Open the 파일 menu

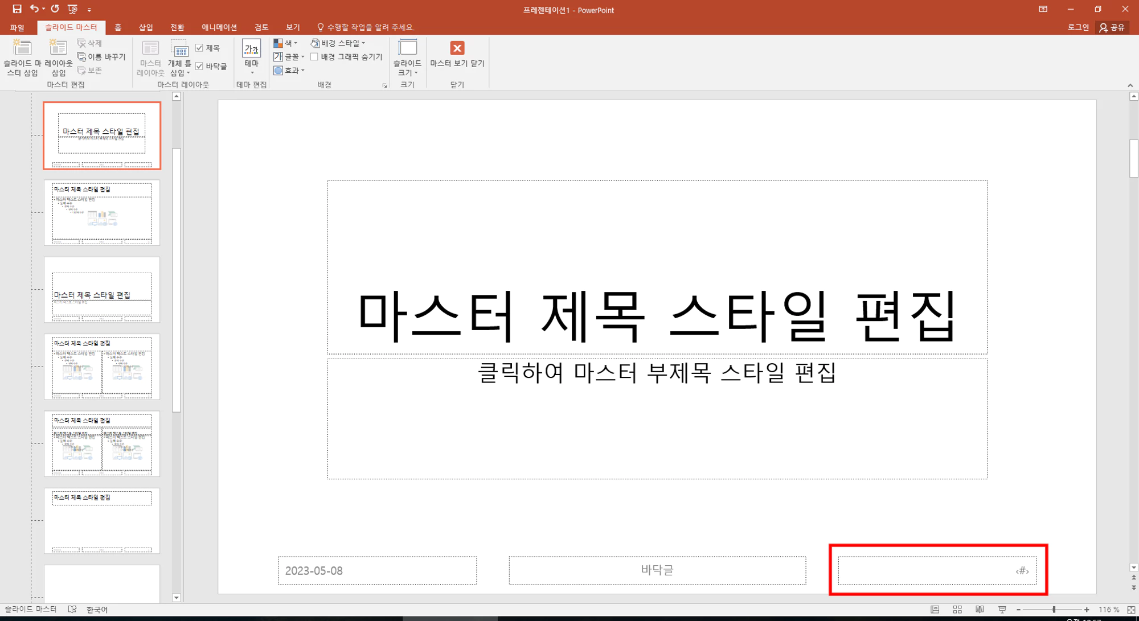17,27
